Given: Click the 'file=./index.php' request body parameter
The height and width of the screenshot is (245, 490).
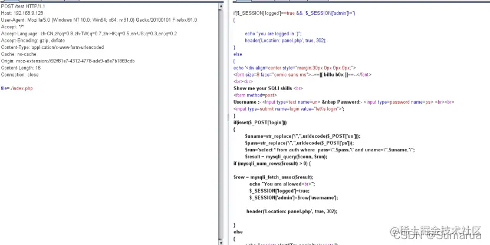Looking at the screenshot, I should click(17, 89).
